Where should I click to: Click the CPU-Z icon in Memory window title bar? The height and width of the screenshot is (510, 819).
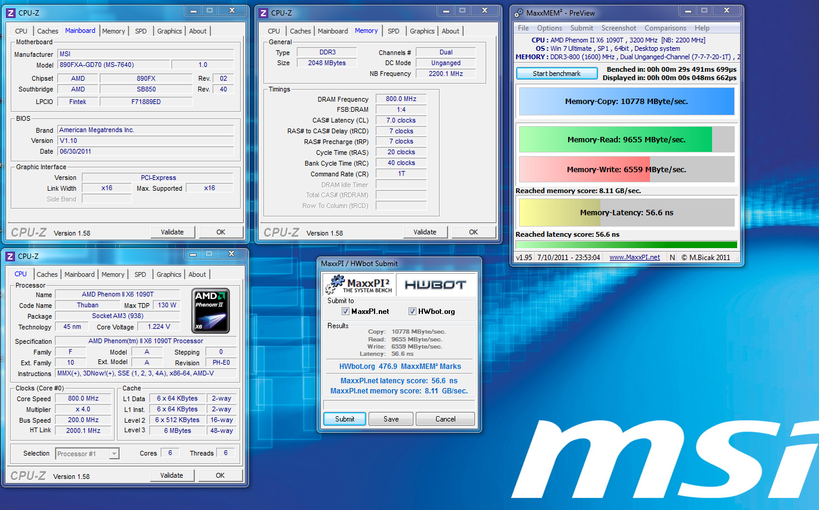pos(263,13)
